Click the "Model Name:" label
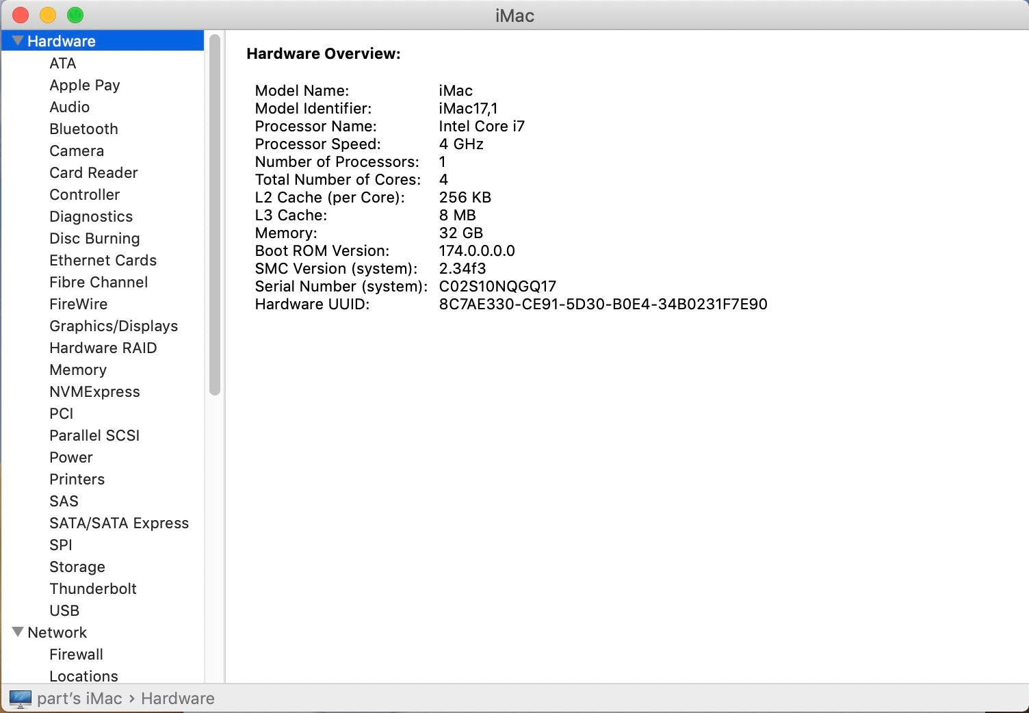 (x=302, y=90)
